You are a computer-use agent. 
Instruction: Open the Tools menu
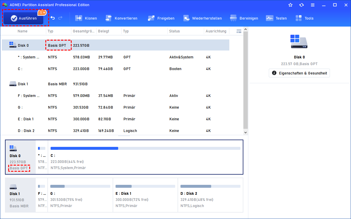tap(304, 18)
